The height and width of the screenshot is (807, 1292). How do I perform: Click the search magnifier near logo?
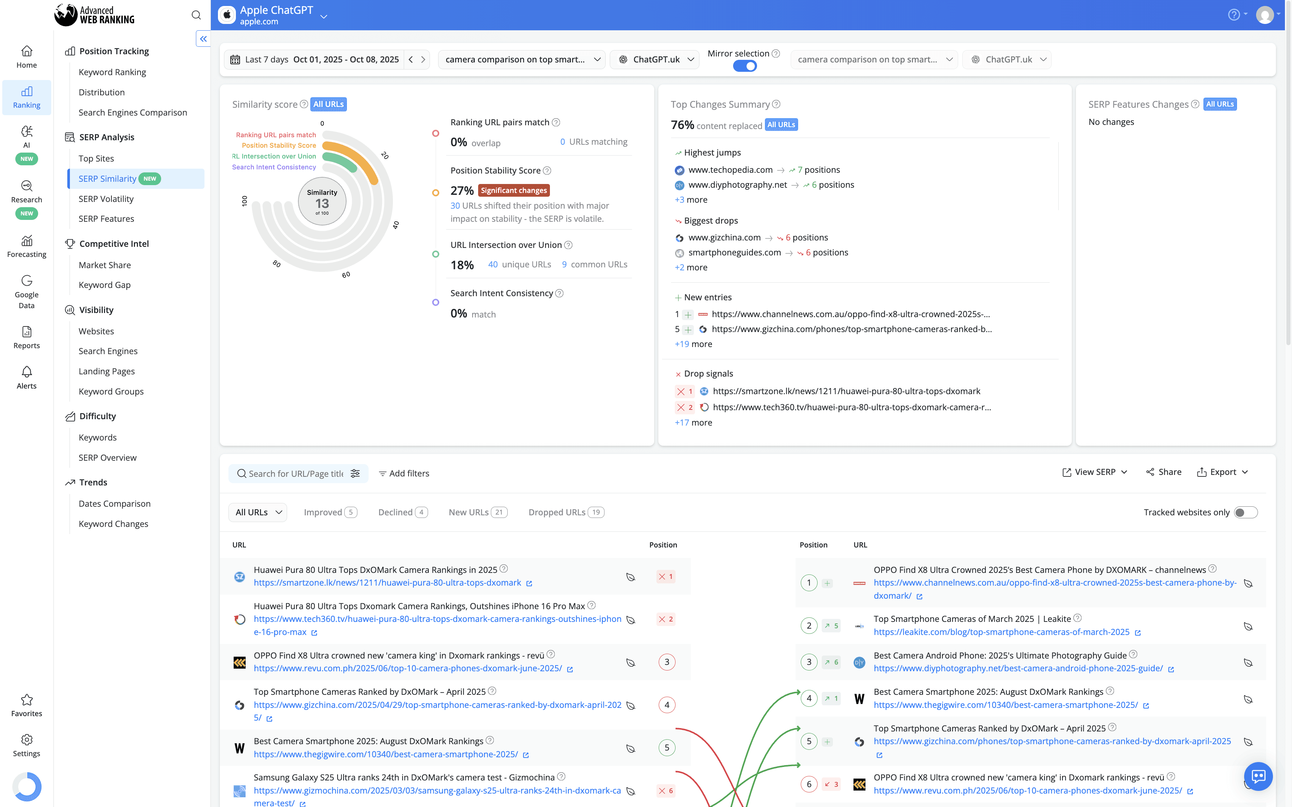point(196,15)
